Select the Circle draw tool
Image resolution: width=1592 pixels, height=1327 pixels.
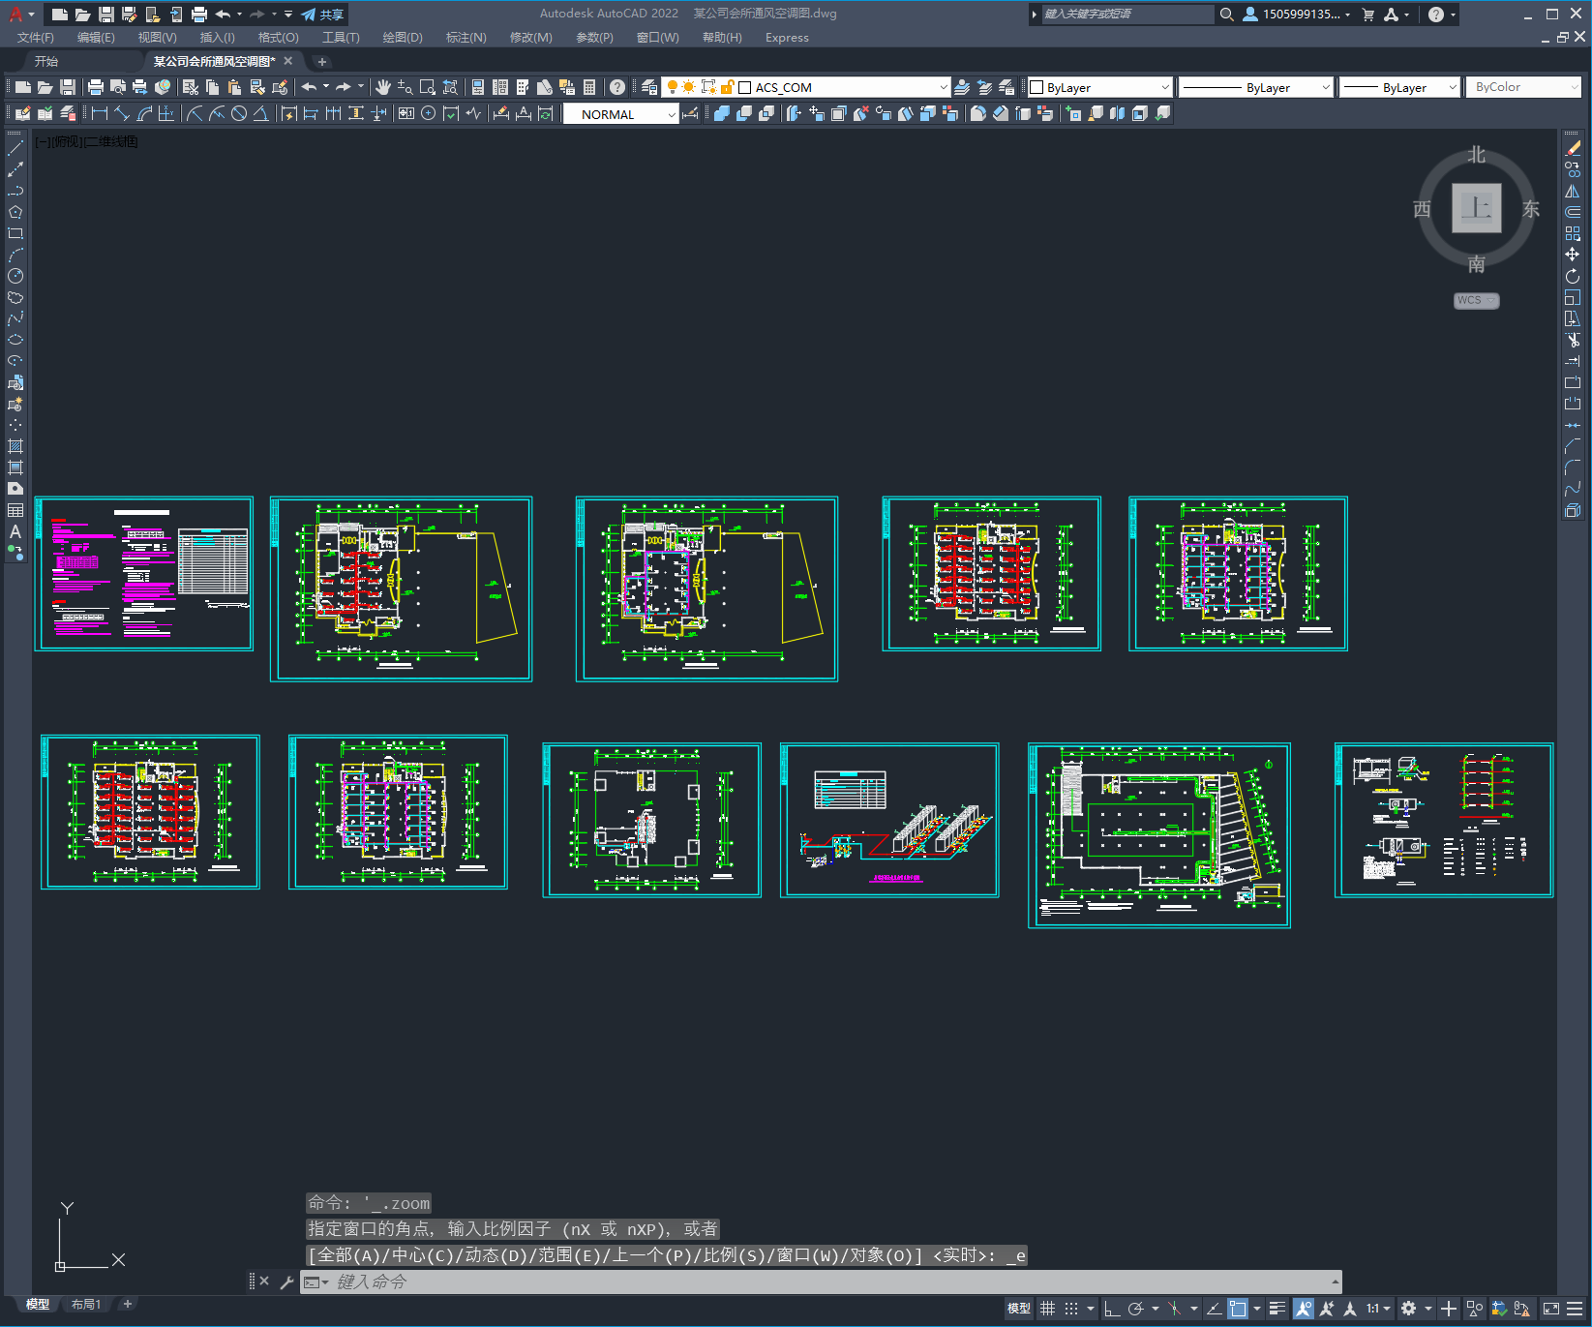(15, 276)
